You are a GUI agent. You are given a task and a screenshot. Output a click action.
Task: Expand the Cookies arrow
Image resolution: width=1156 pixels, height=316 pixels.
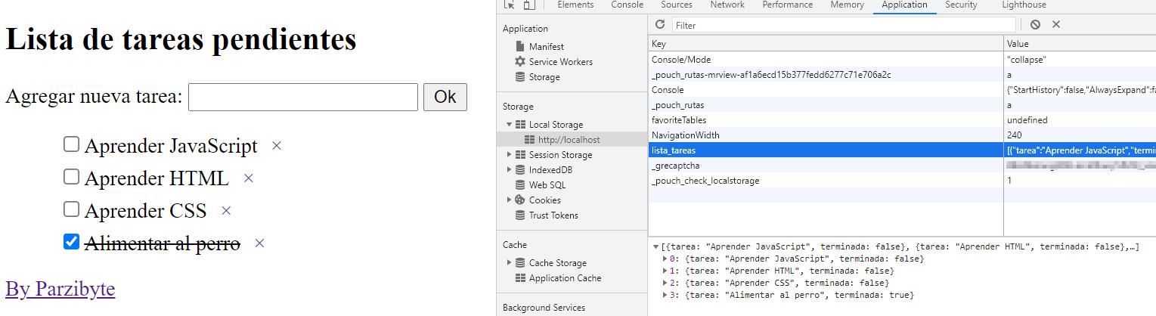coord(509,200)
